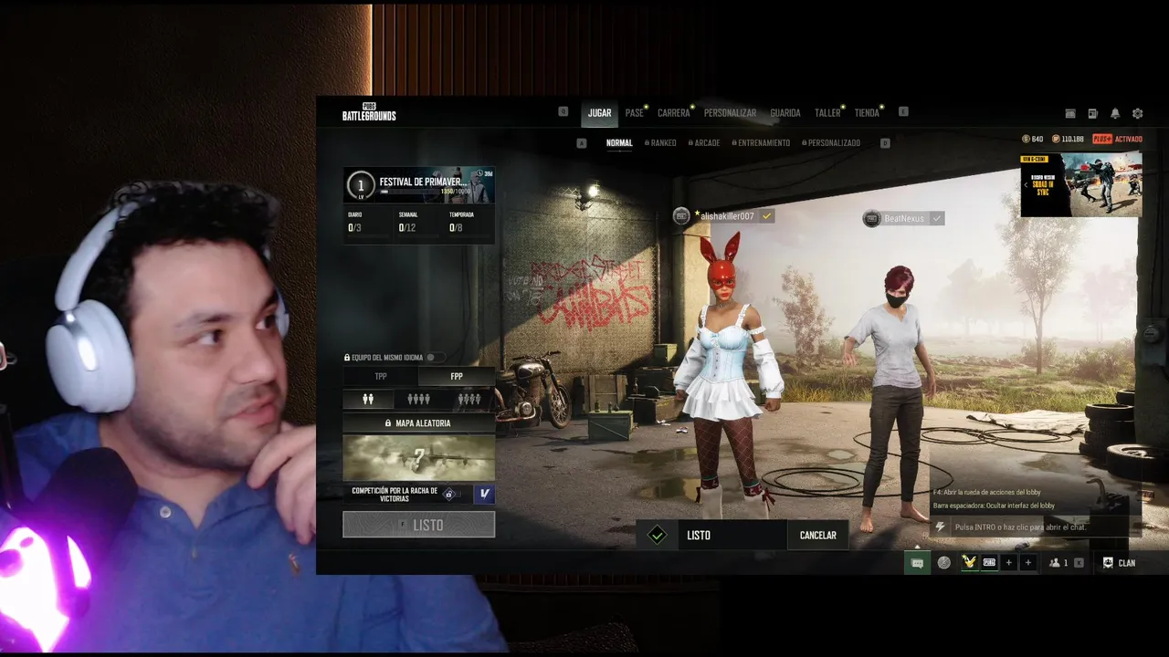Viewport: 1169px width, 657px height.
Task: Select Arcade match mode
Action: 704,143
